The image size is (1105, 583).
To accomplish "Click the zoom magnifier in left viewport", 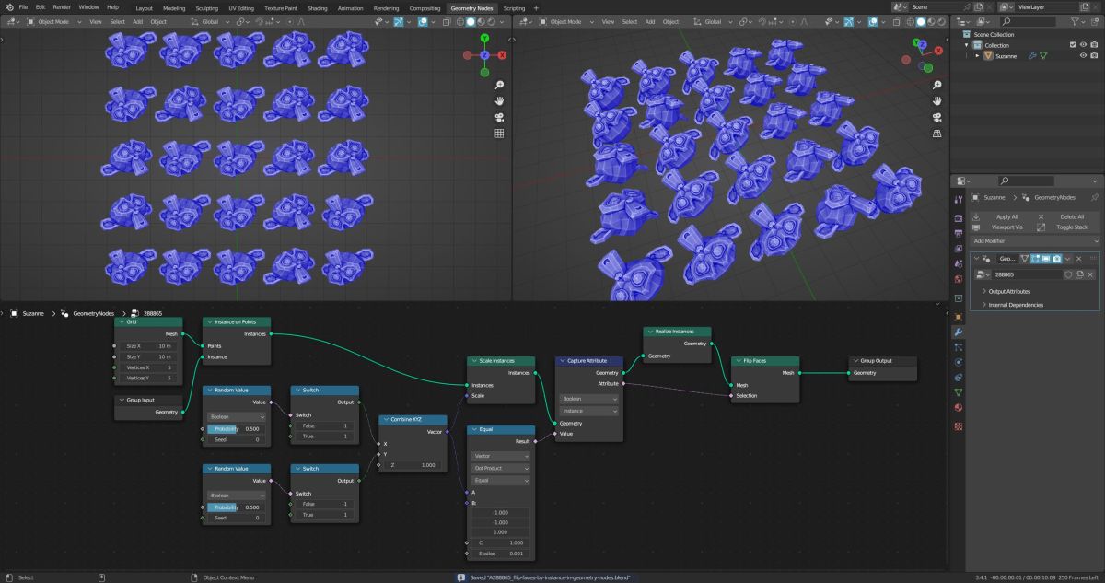I will [x=499, y=85].
